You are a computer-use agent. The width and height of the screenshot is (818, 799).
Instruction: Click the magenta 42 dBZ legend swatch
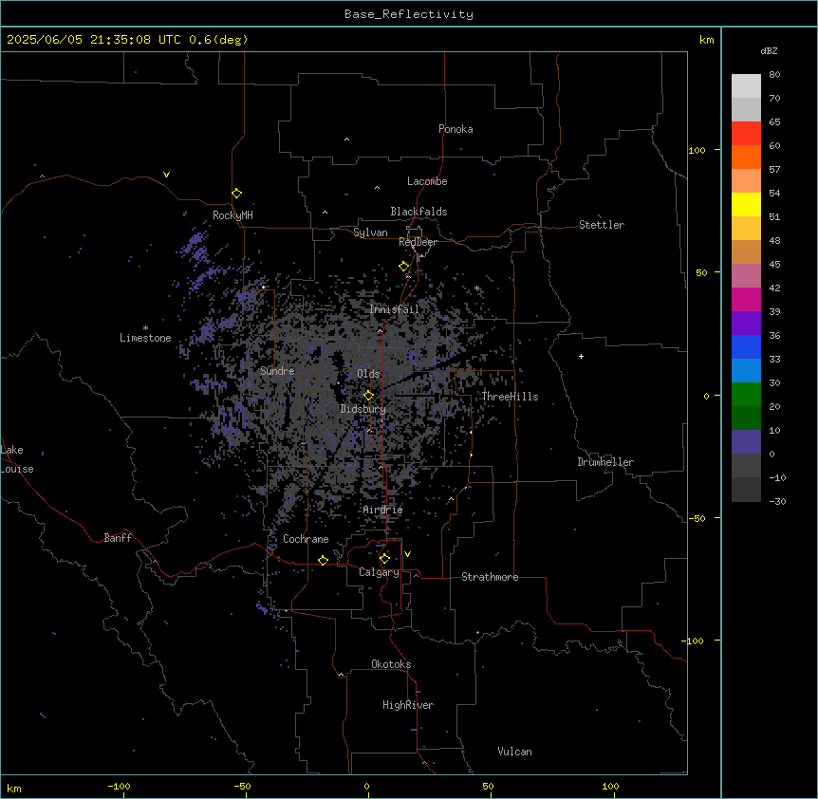coord(746,299)
